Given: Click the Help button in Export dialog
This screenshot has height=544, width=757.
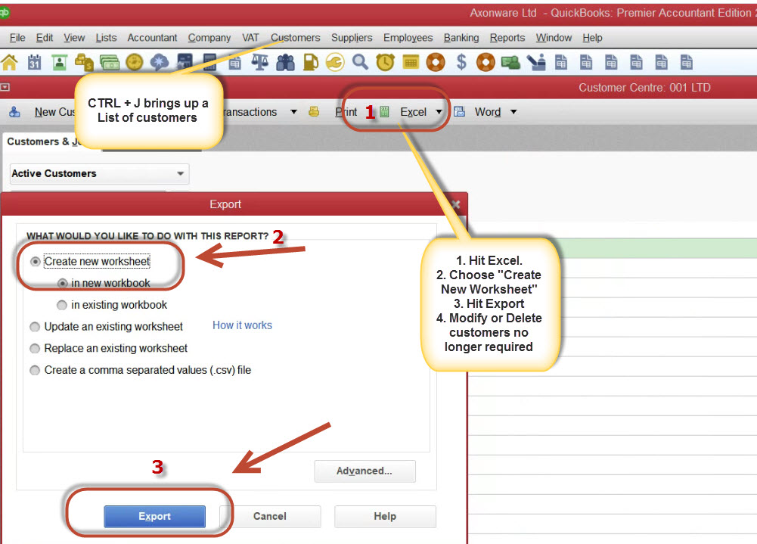Looking at the screenshot, I should tap(385, 517).
